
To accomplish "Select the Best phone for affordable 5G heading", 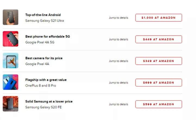I will [48, 37].
